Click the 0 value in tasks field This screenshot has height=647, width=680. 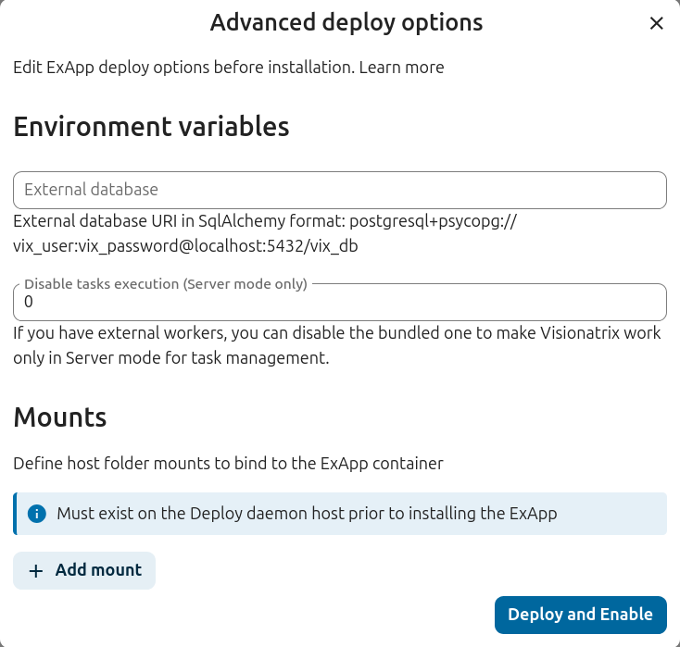click(29, 303)
